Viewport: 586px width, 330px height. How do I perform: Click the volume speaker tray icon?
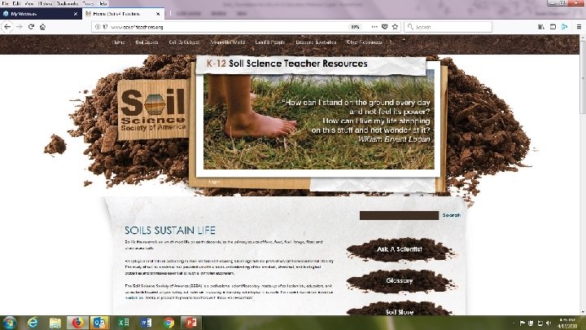549,323
